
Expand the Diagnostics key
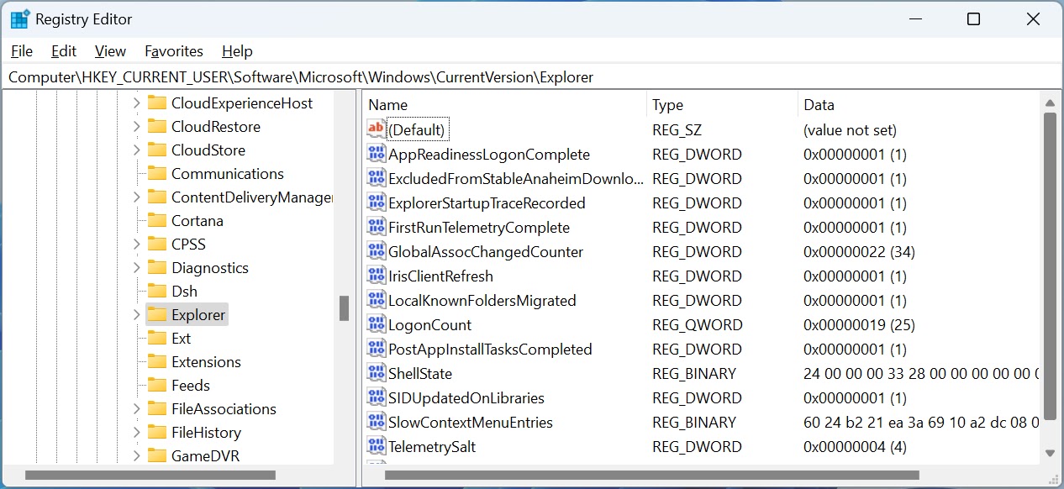pyautogui.click(x=136, y=267)
